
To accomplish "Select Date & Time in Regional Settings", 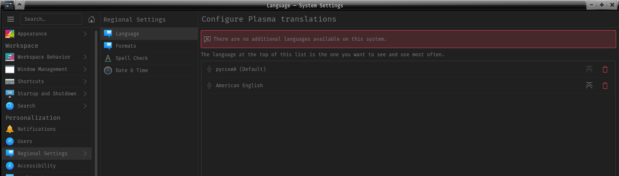I will 149,70.
